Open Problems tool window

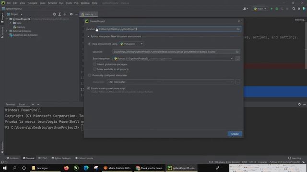12,158
